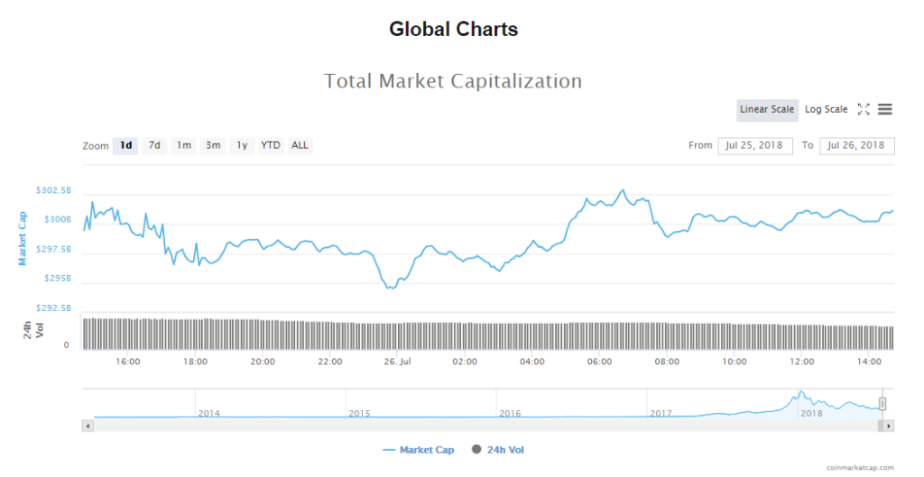Click the navigator timeline at 2016
Screen dimensions: 924x477
click(x=510, y=413)
